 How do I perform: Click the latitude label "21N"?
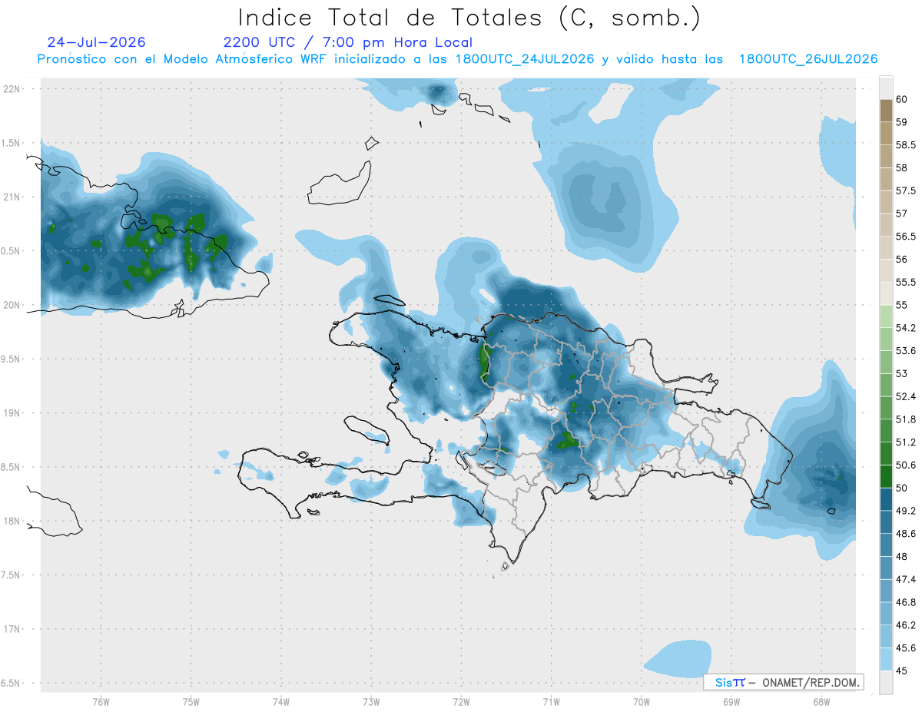coord(13,197)
